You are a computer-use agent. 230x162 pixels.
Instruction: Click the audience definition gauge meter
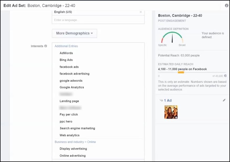point(172,37)
